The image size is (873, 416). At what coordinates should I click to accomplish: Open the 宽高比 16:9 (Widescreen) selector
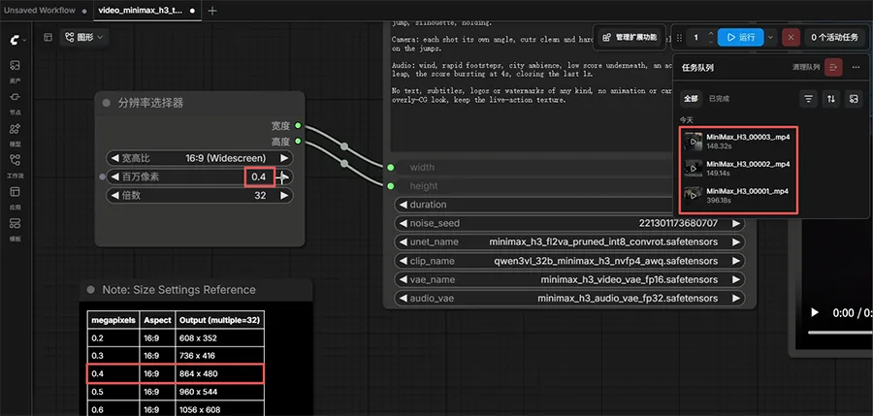pos(200,158)
